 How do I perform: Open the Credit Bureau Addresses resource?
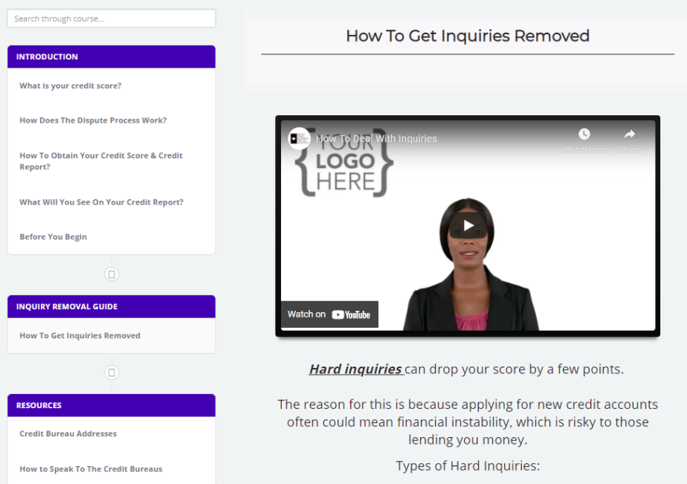coord(68,433)
